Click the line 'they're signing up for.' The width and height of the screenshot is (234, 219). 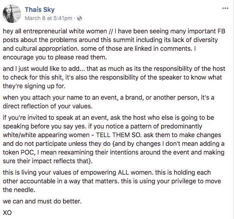click(x=34, y=86)
